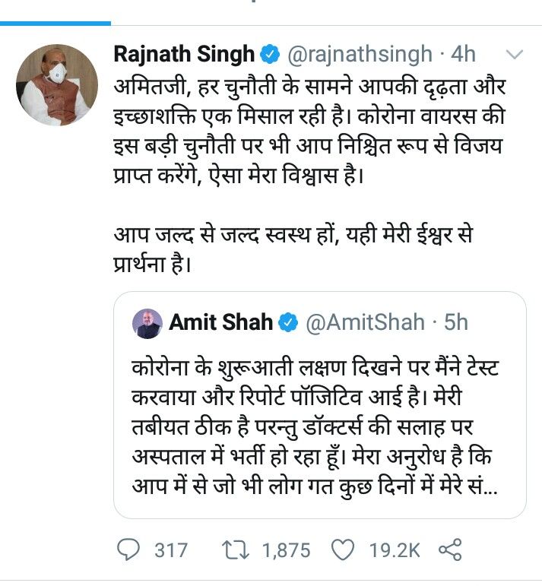Visit the @AmitShah handle
542x586 pixels.
click(x=365, y=322)
